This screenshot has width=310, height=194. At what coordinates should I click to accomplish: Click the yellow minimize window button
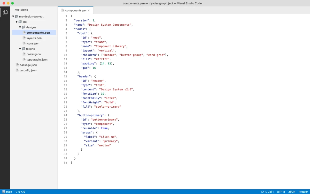point(8,3)
